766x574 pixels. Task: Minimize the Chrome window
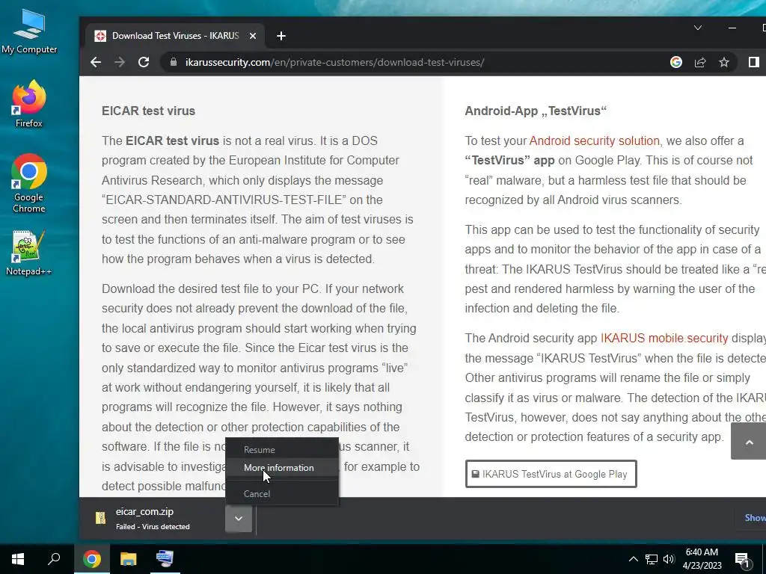click(732, 28)
